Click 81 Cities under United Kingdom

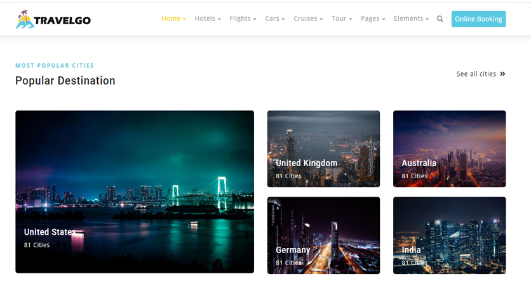288,176
